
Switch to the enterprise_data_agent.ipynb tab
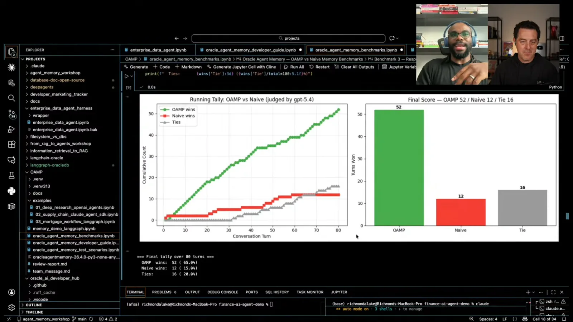tap(158, 50)
